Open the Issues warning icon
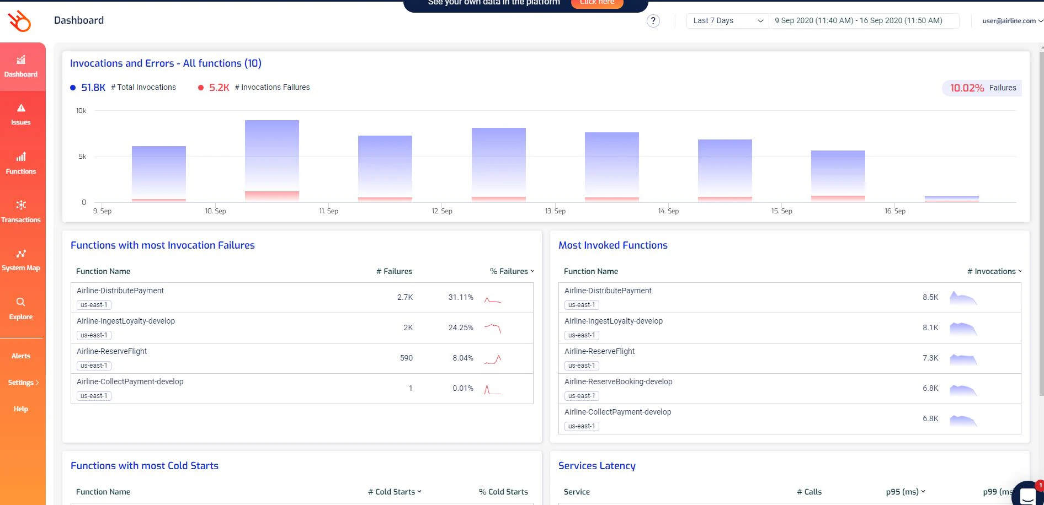Image resolution: width=1044 pixels, height=505 pixels. click(21, 108)
